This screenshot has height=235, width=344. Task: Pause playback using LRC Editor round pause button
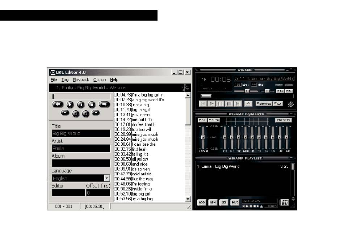(x=81, y=105)
